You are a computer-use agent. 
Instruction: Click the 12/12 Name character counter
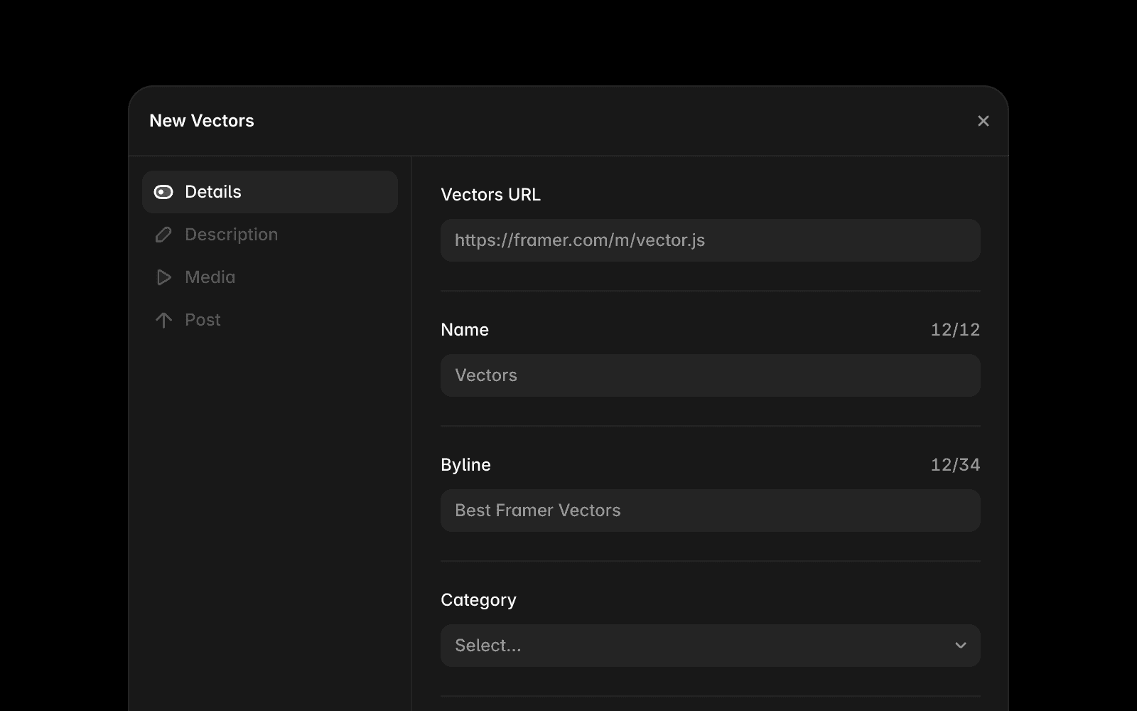click(955, 330)
